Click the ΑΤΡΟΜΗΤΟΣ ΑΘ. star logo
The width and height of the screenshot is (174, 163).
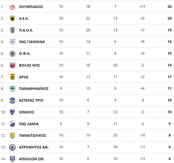[x=13, y=147]
